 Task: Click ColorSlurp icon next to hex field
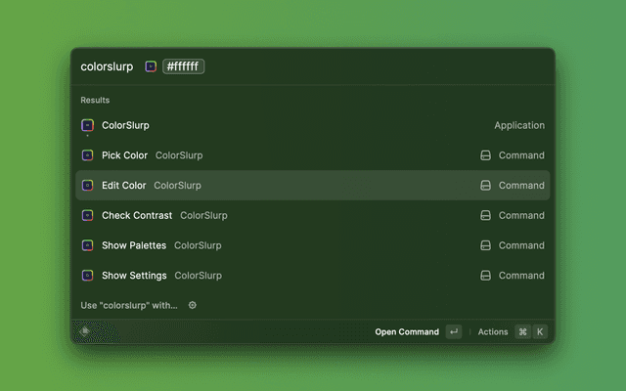(x=151, y=66)
